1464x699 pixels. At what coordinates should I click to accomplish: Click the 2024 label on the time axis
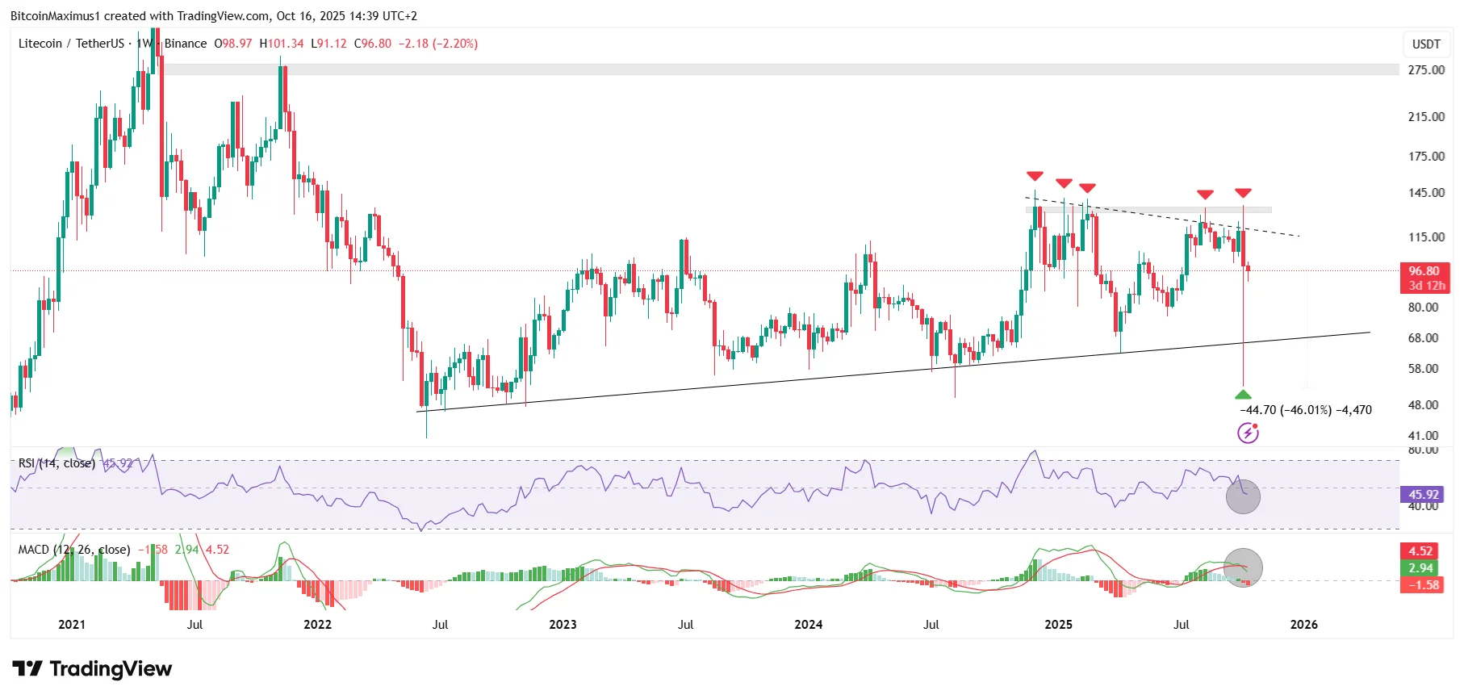pos(808,625)
